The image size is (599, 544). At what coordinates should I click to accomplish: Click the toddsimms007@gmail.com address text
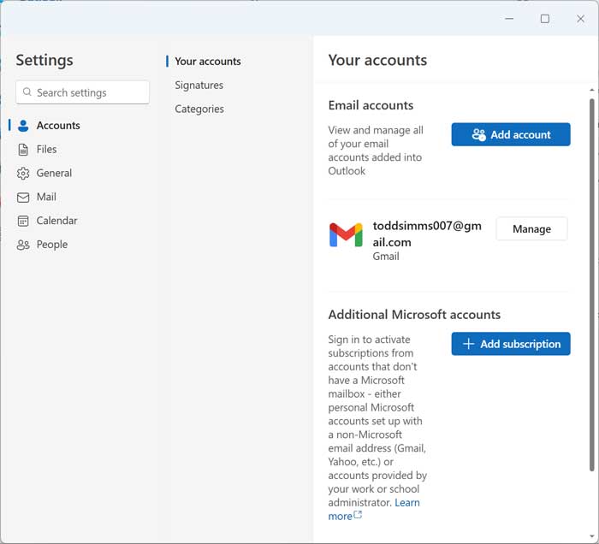(427, 234)
